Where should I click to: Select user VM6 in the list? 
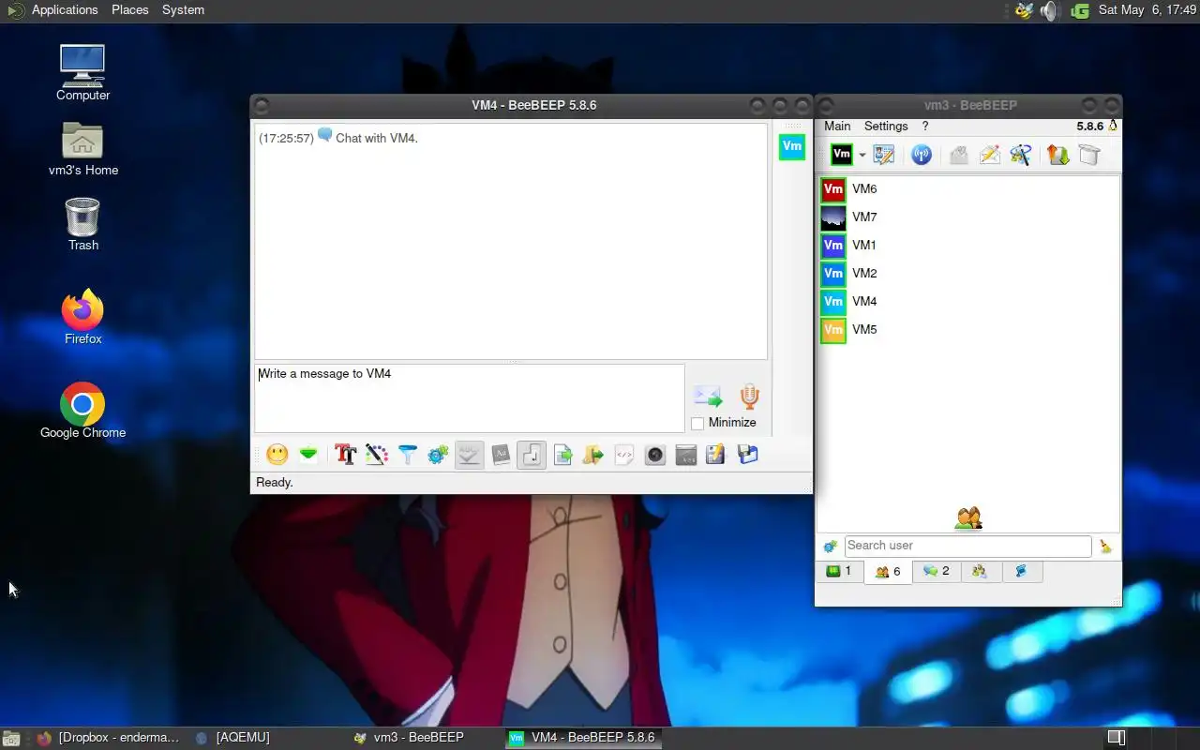(x=968, y=189)
